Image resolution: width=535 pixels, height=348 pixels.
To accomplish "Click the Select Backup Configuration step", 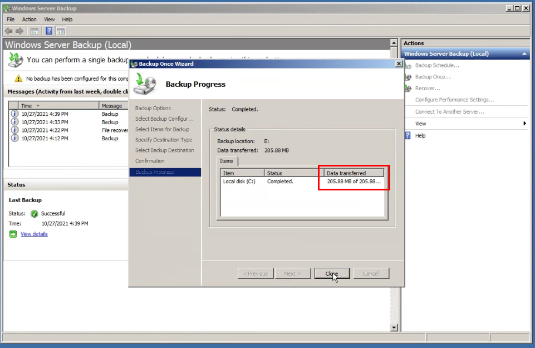I will pyautogui.click(x=164, y=119).
